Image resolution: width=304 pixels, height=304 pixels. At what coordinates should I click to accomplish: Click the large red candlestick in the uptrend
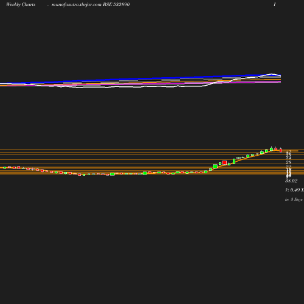[x=224, y=162]
